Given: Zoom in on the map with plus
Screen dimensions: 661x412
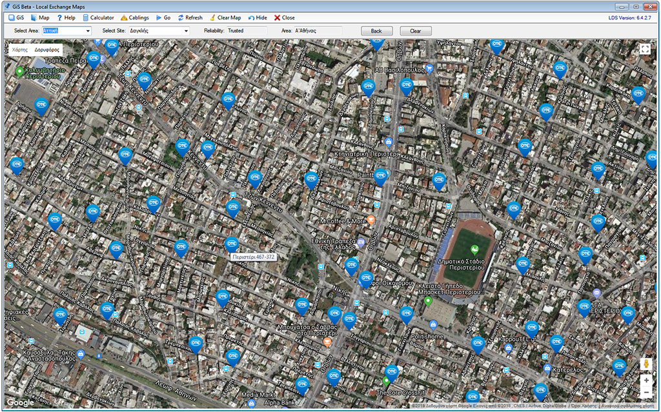Looking at the screenshot, I should coord(646,380).
